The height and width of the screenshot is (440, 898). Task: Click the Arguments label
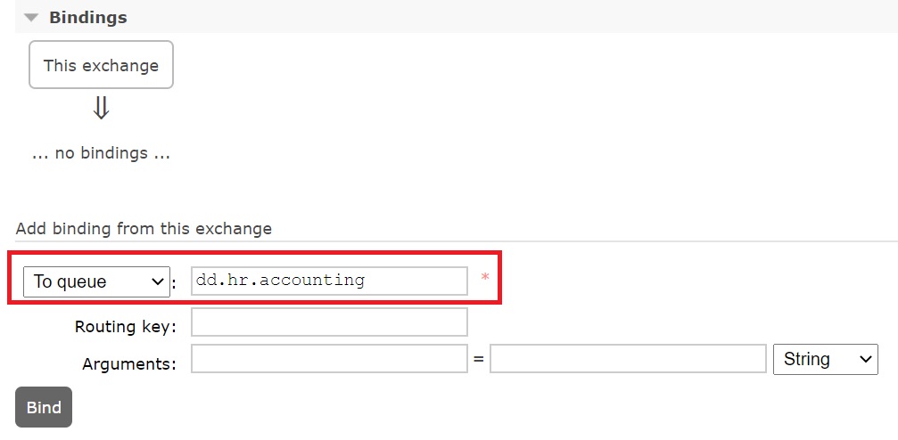(x=129, y=363)
